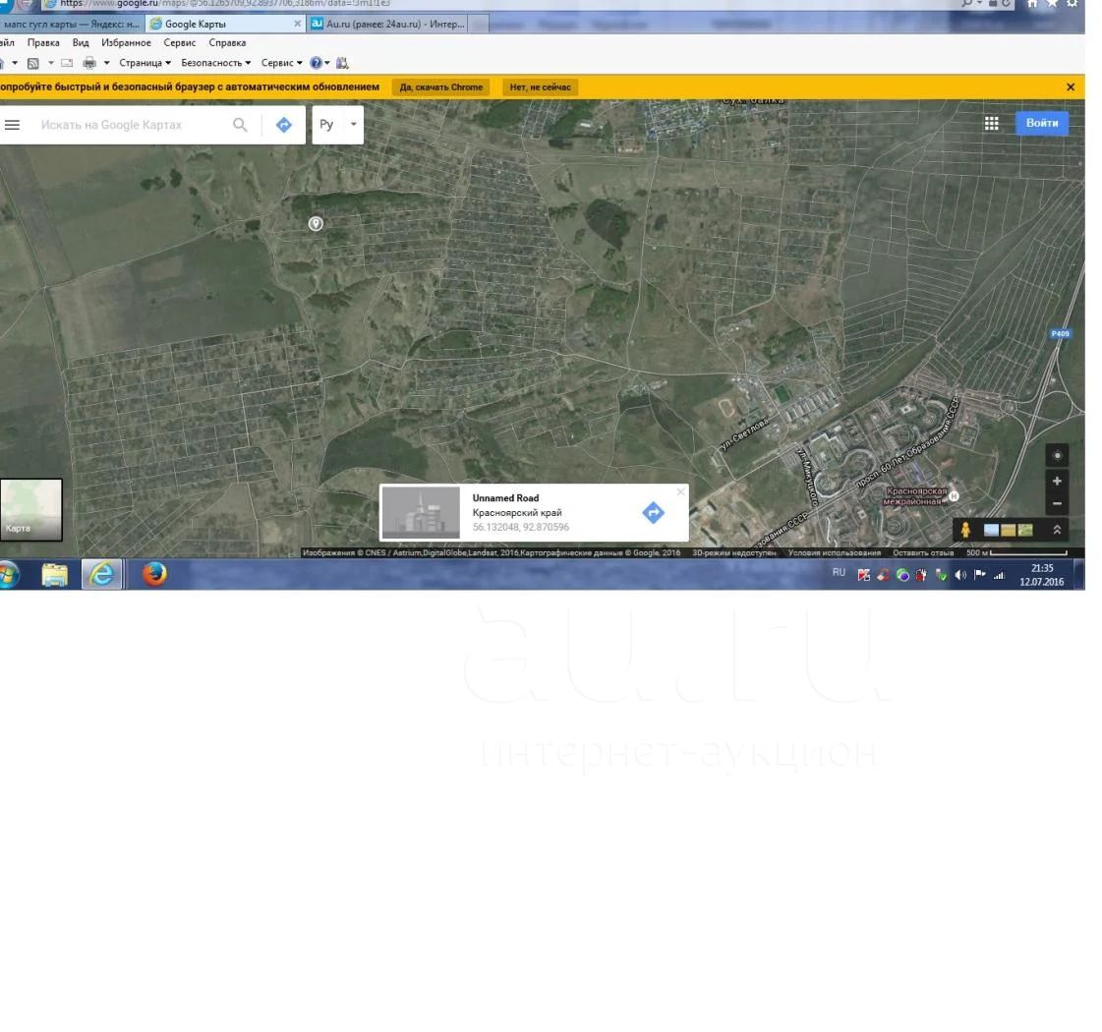This screenshot has height=1032, width=1102.
Task: Open the RSS feeds dropdown arrow
Action: point(50,63)
